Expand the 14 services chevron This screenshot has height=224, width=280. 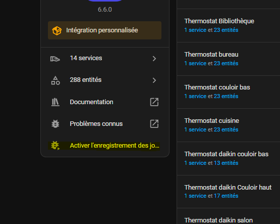point(154,59)
